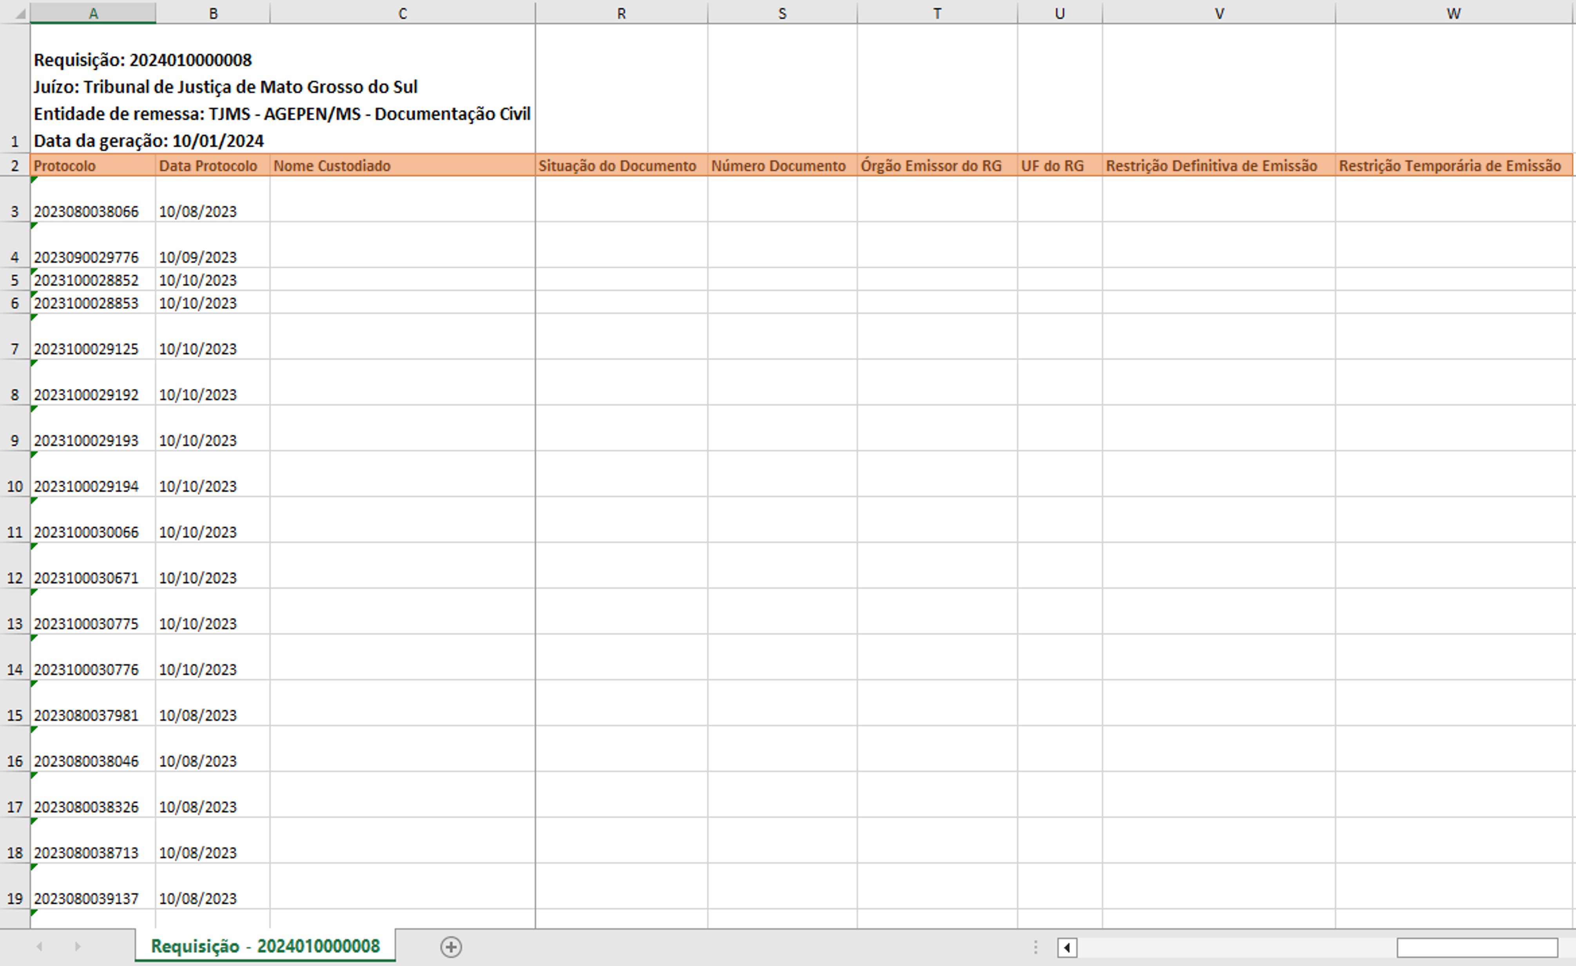
Task: Select protocol cell 2023100029192
Action: pos(93,382)
